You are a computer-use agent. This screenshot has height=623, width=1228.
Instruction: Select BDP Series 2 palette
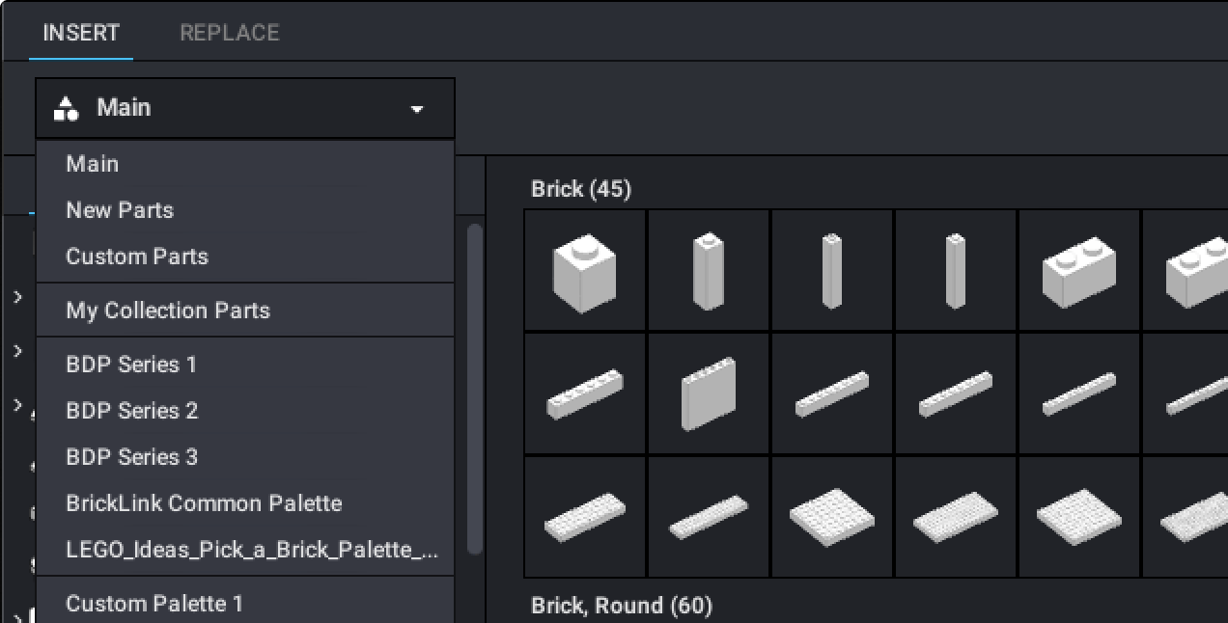tap(131, 410)
